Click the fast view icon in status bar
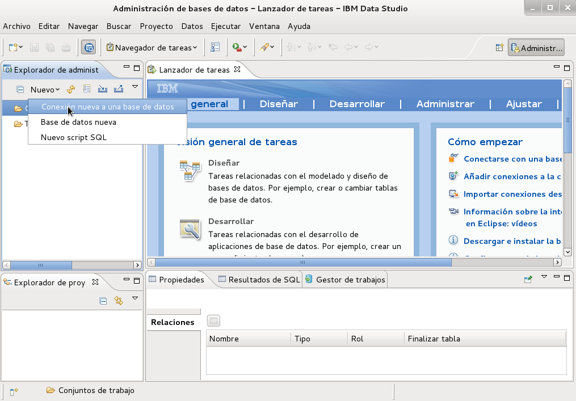Viewport: 576px width, 401px height. click(14, 392)
